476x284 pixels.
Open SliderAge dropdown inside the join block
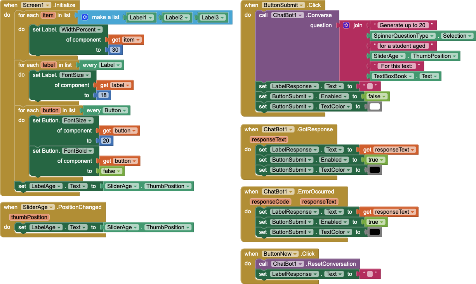pos(389,56)
